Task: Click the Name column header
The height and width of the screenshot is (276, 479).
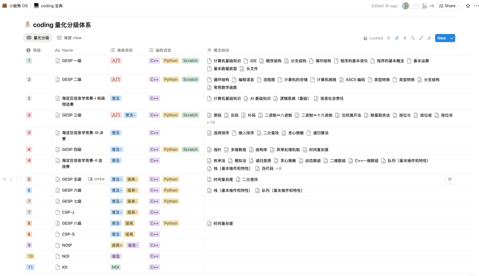Action: (64, 50)
